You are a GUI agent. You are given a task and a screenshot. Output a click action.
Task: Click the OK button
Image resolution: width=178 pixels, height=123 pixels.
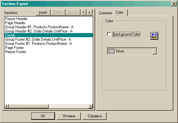[x=43, y=116]
